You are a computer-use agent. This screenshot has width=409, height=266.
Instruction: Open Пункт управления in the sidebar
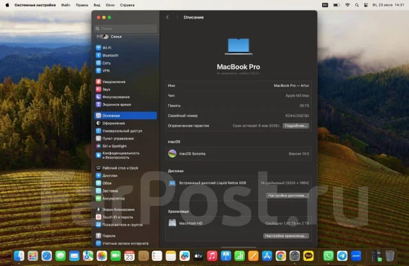click(x=125, y=138)
